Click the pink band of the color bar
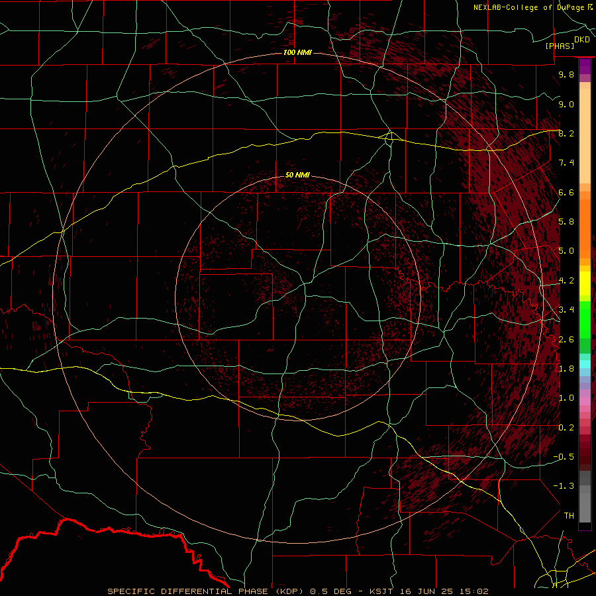Screen dimensions: 596x596 585,401
